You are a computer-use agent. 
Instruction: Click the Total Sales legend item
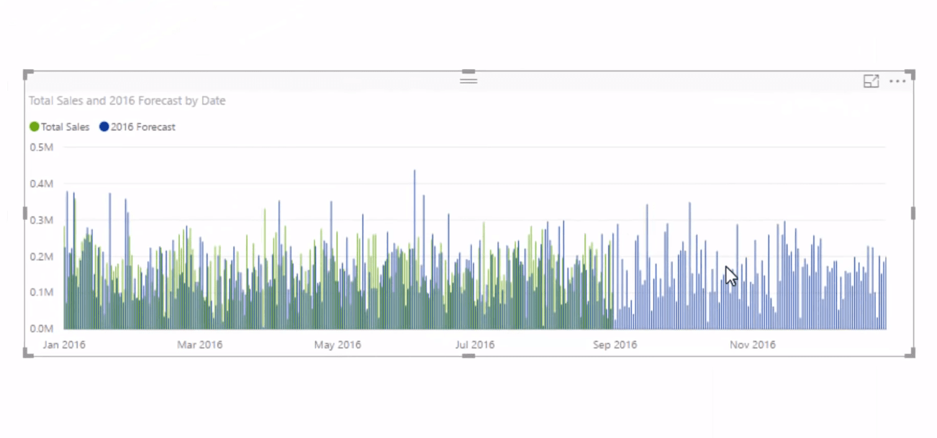click(59, 127)
